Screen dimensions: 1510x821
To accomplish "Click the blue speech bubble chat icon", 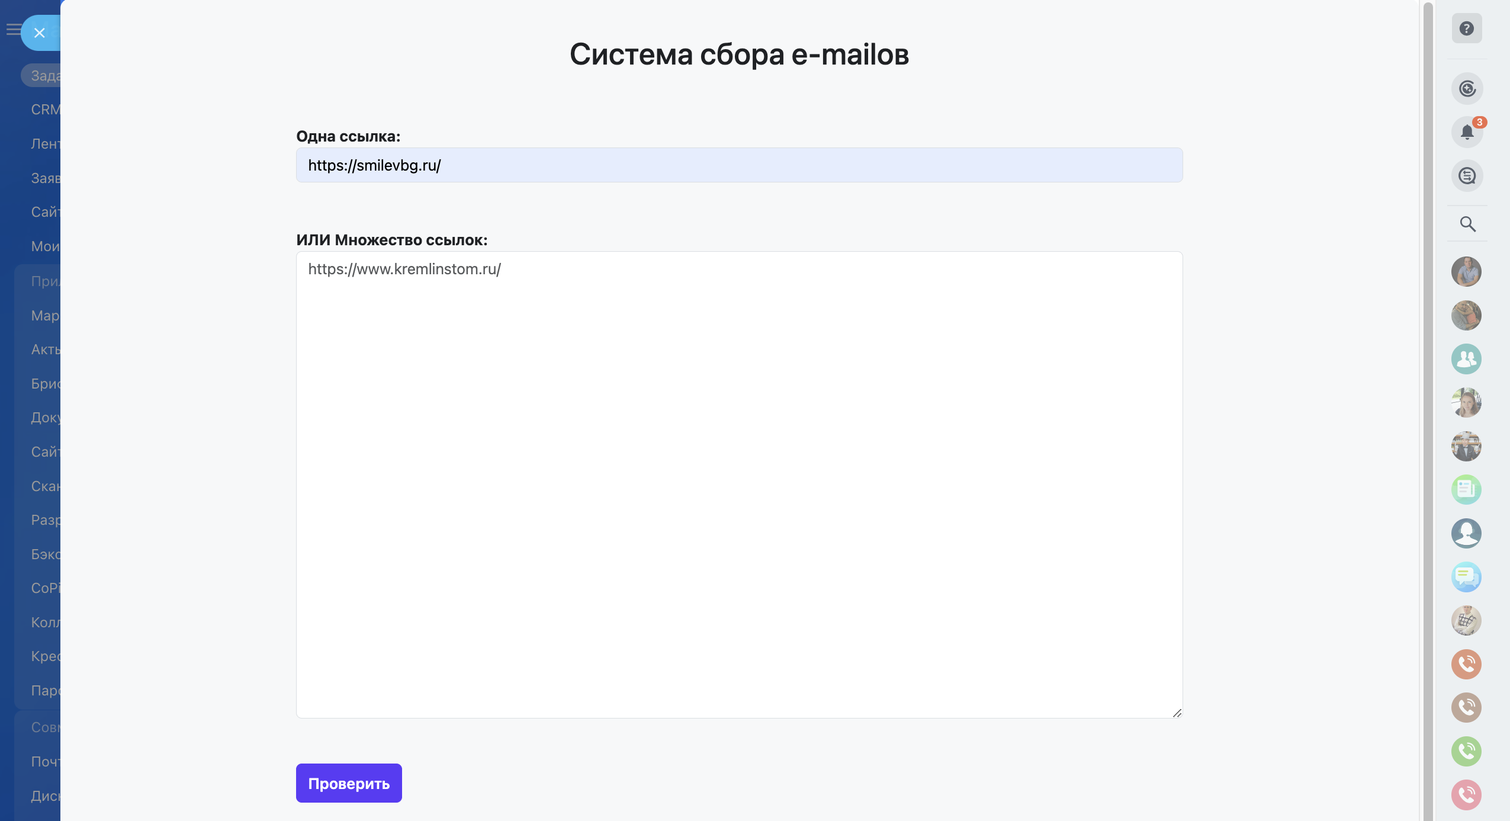I will coord(1466,577).
